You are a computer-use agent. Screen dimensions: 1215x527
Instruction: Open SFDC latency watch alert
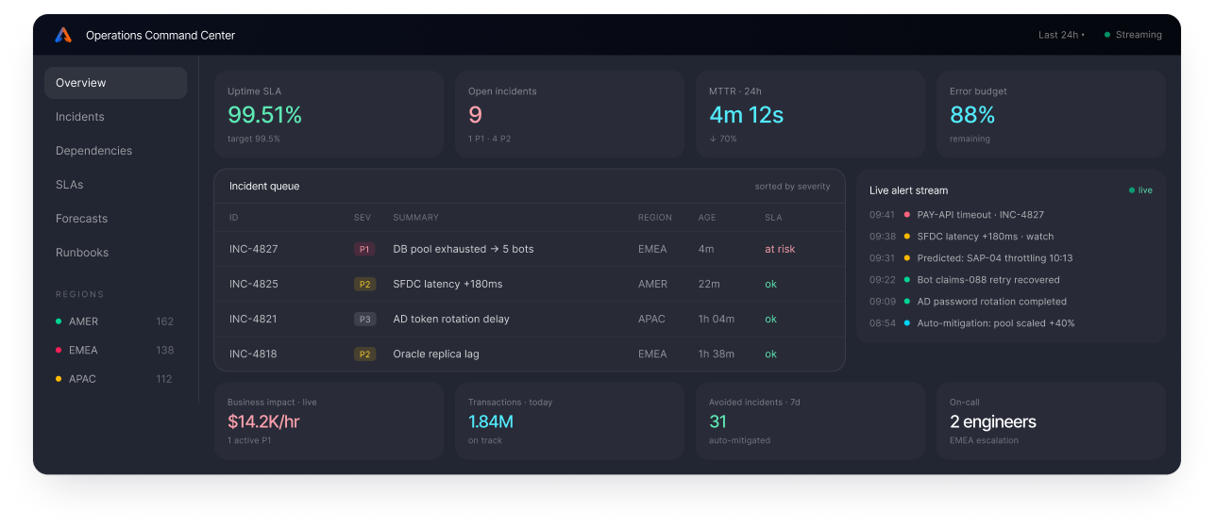point(1010,237)
